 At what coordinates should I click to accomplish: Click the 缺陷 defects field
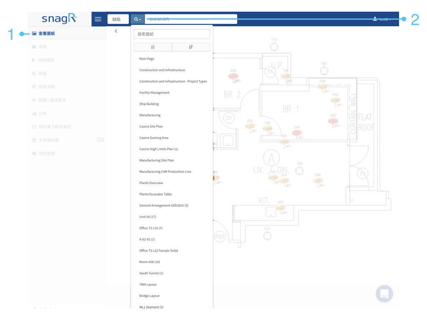(118, 19)
